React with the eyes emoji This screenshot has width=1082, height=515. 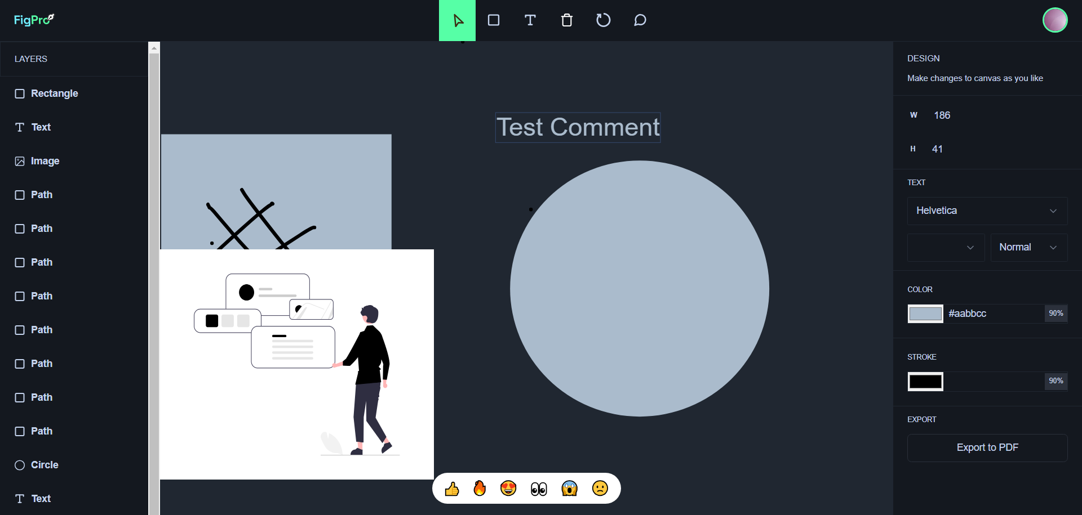[x=539, y=489]
